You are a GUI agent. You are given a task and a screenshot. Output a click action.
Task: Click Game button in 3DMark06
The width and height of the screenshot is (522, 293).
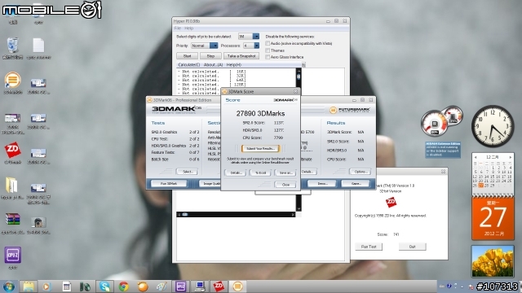(356, 183)
